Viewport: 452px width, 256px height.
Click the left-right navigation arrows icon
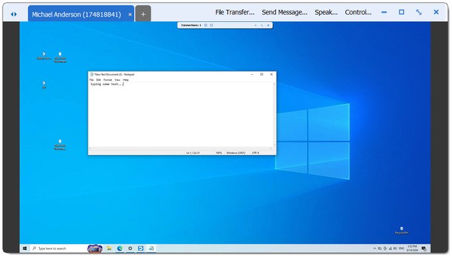coord(13,14)
